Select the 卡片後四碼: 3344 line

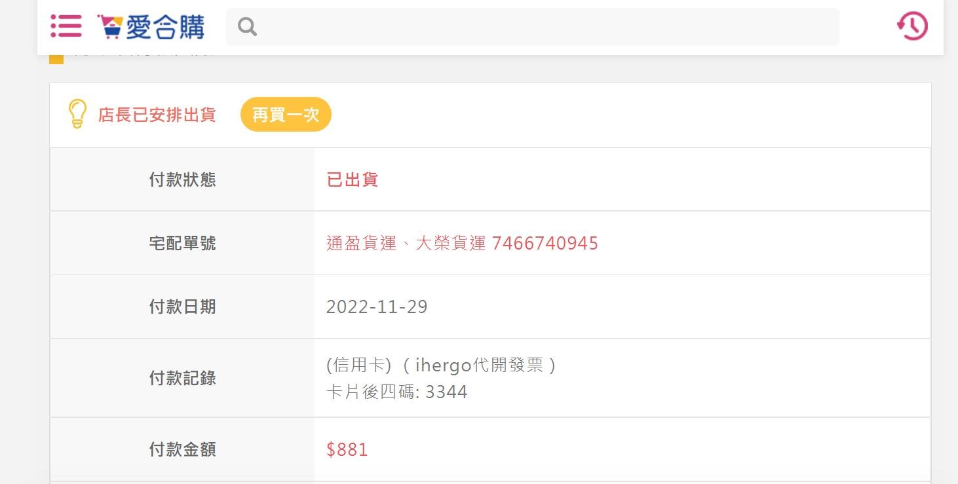397,392
